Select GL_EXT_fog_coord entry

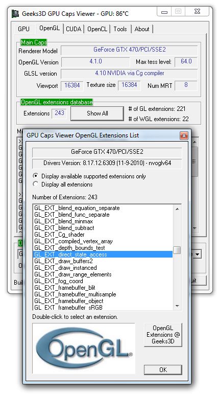tap(103, 281)
